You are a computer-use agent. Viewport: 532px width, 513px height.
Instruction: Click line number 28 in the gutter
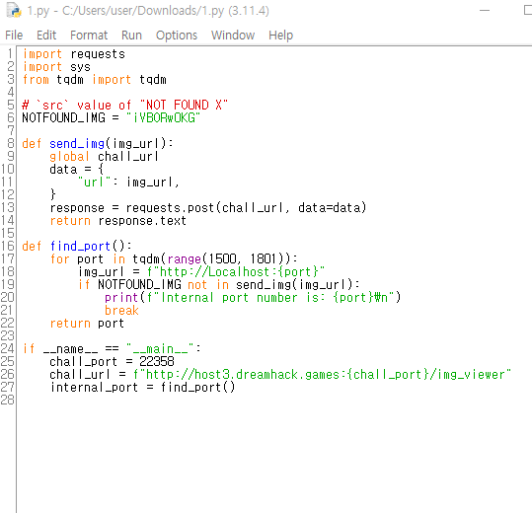[8, 401]
